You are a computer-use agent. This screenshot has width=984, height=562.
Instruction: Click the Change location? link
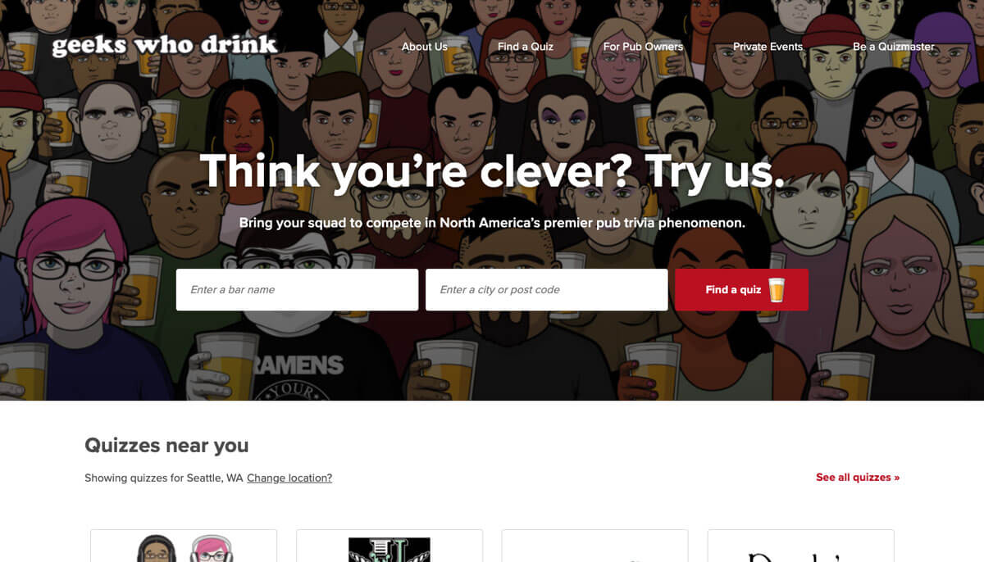[289, 478]
